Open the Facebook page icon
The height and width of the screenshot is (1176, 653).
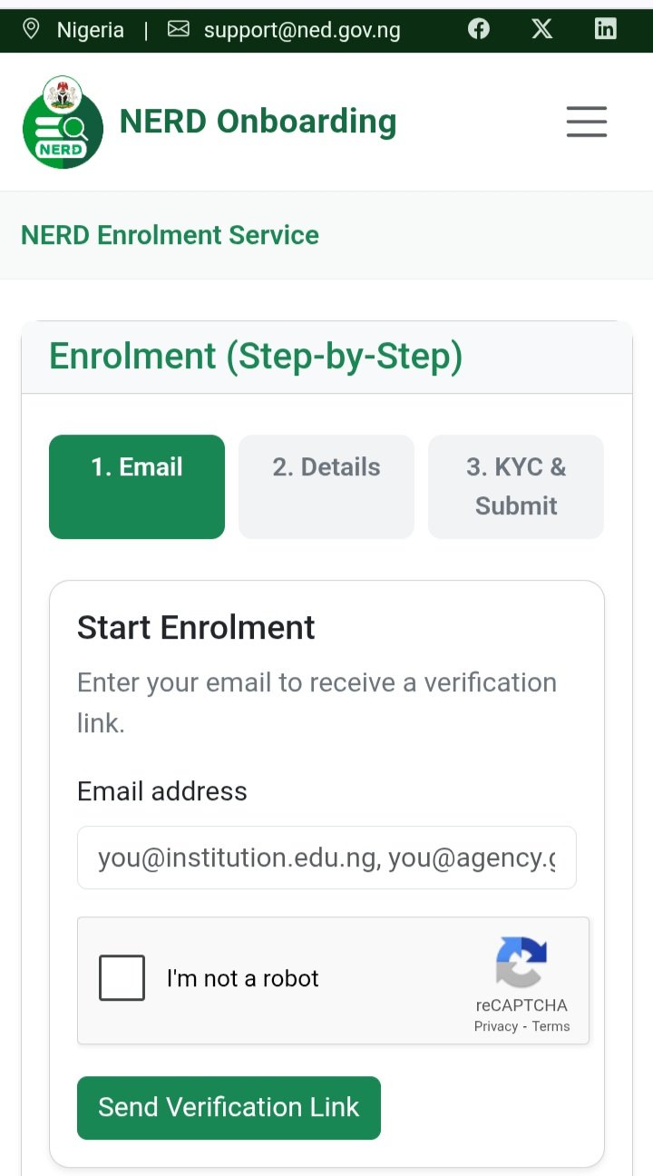tap(479, 29)
